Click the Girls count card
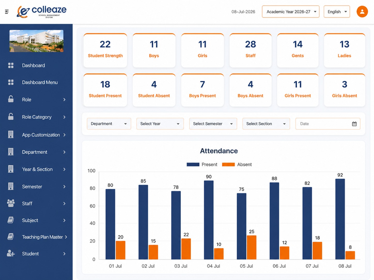The width and height of the screenshot is (374, 280). click(x=202, y=50)
